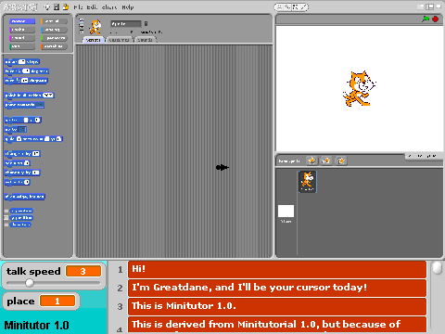Click the save project floppy icon
This screenshot has height=334, width=445.
[57, 6]
